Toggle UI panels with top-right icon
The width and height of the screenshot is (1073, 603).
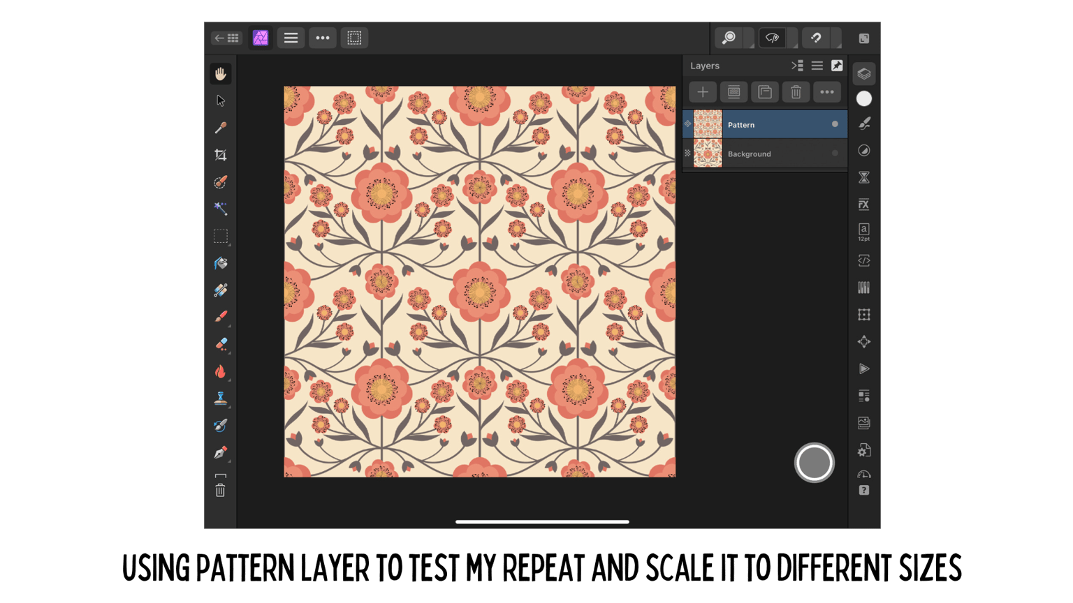[x=864, y=38]
